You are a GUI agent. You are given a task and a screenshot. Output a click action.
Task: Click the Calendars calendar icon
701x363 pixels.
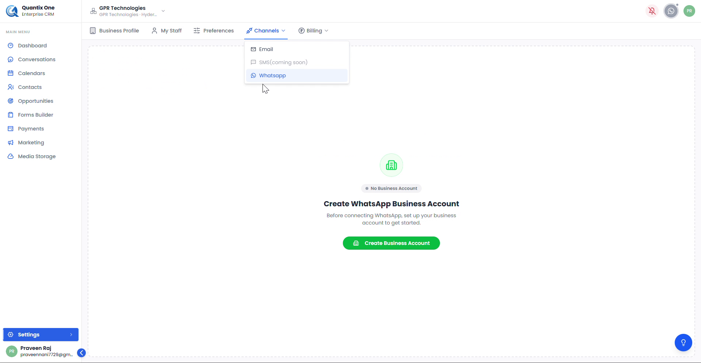[11, 73]
